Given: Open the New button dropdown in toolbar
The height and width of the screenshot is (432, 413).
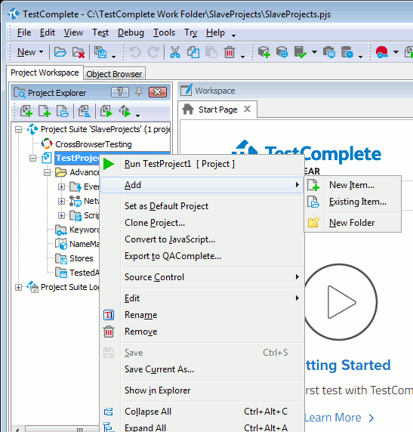Looking at the screenshot, I should point(41,52).
